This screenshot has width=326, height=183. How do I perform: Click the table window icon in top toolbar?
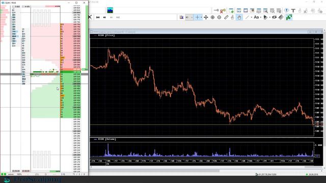coord(252,10)
